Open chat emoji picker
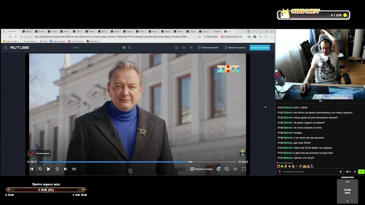365x205 pixels. [x=340, y=172]
